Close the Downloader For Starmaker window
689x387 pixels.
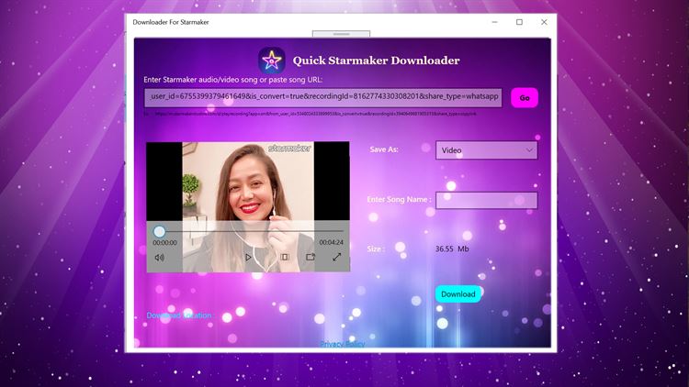[x=544, y=22]
